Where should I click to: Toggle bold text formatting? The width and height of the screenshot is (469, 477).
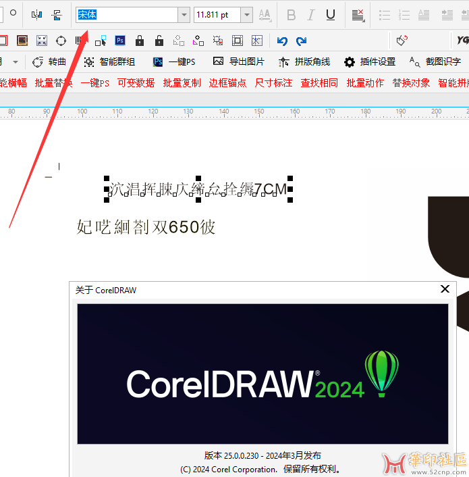tap(291, 15)
